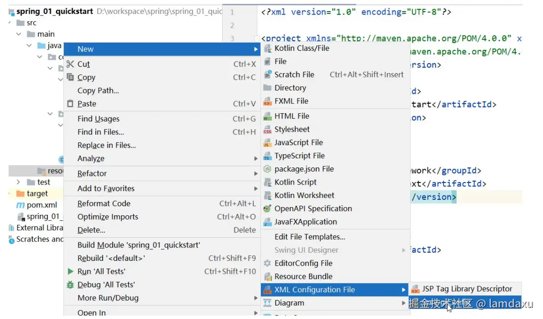Open the Refactor submenu arrow
Image resolution: width=543 pixels, height=319 pixels.
[x=256, y=174]
